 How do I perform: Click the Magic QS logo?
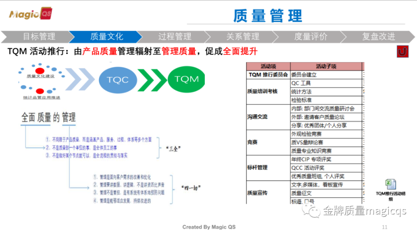point(31,14)
